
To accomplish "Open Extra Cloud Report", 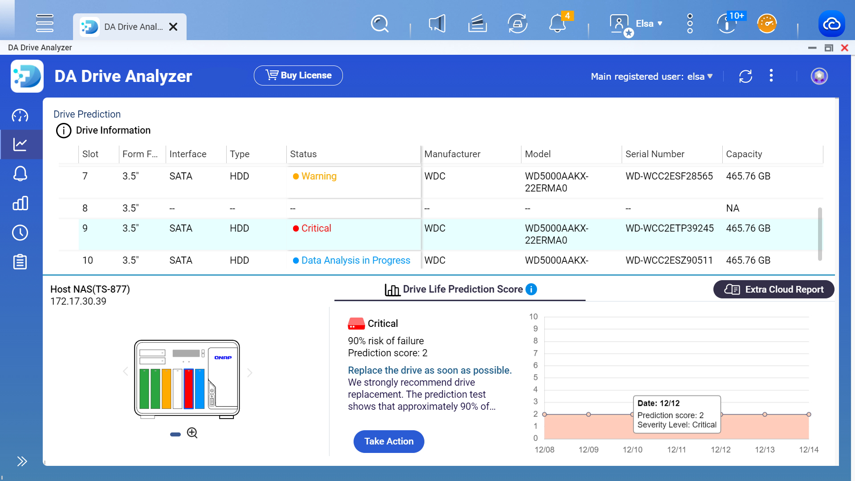I will [774, 289].
